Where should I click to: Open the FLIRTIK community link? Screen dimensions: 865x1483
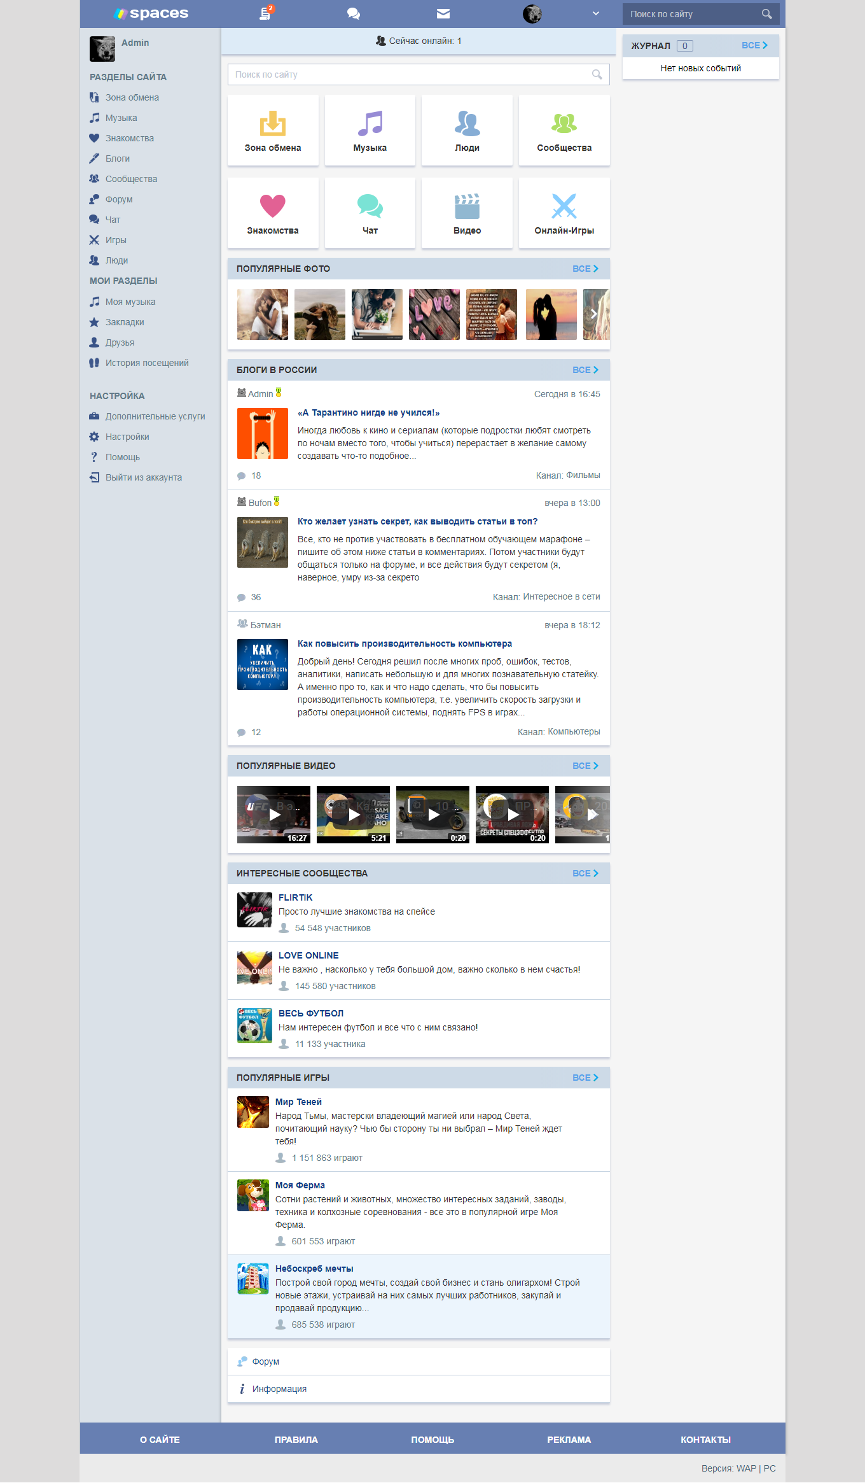click(x=295, y=897)
